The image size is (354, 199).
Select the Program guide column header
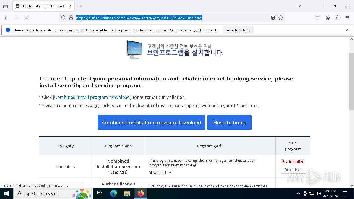tap(210, 146)
